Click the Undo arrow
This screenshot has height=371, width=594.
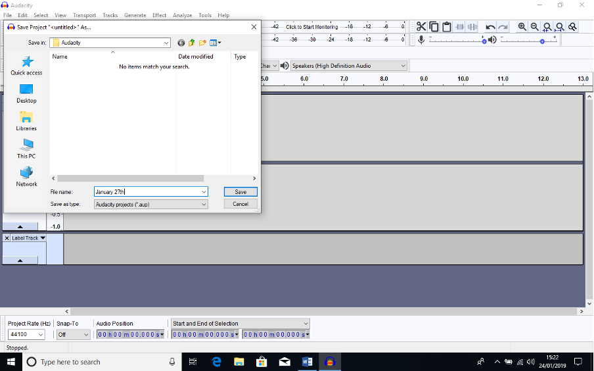(490, 27)
